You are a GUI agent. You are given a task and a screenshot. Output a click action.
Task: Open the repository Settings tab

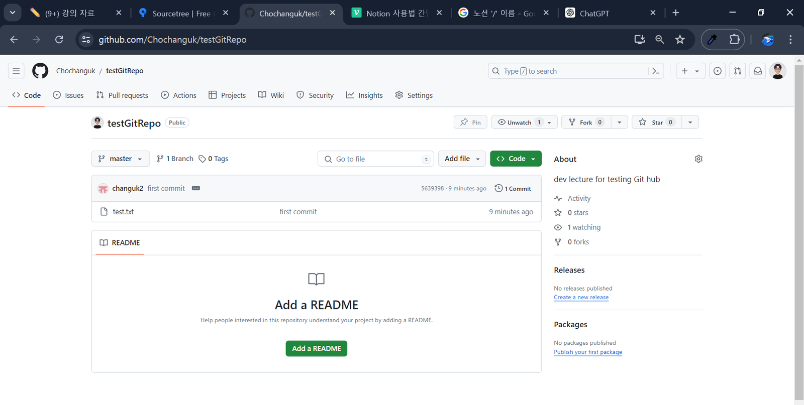(x=414, y=95)
